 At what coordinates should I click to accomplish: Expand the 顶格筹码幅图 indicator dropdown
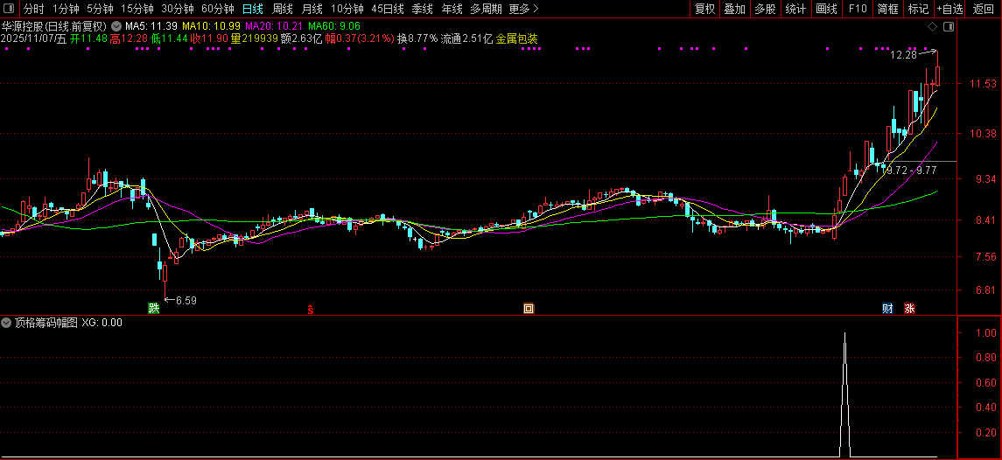pos(7,322)
